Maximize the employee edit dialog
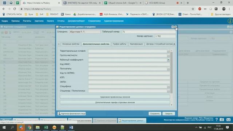This screenshot has height=131, width=233. point(173,27)
